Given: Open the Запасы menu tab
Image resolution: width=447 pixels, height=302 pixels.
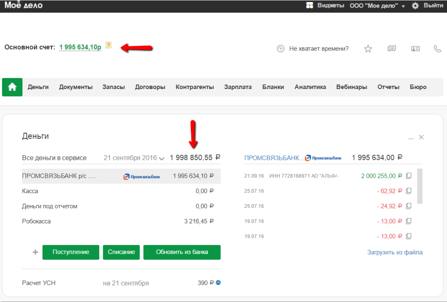Looking at the screenshot, I should [x=114, y=87].
